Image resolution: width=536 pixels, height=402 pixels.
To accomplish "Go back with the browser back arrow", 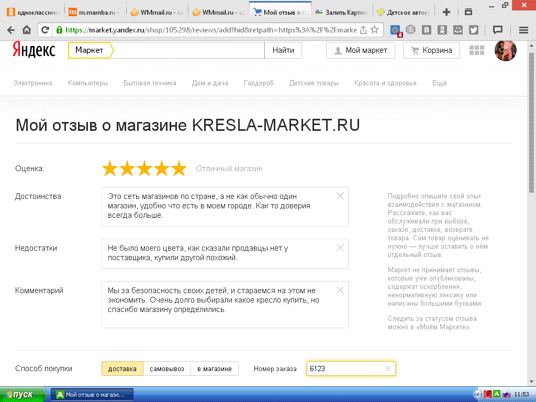I will tap(11, 30).
